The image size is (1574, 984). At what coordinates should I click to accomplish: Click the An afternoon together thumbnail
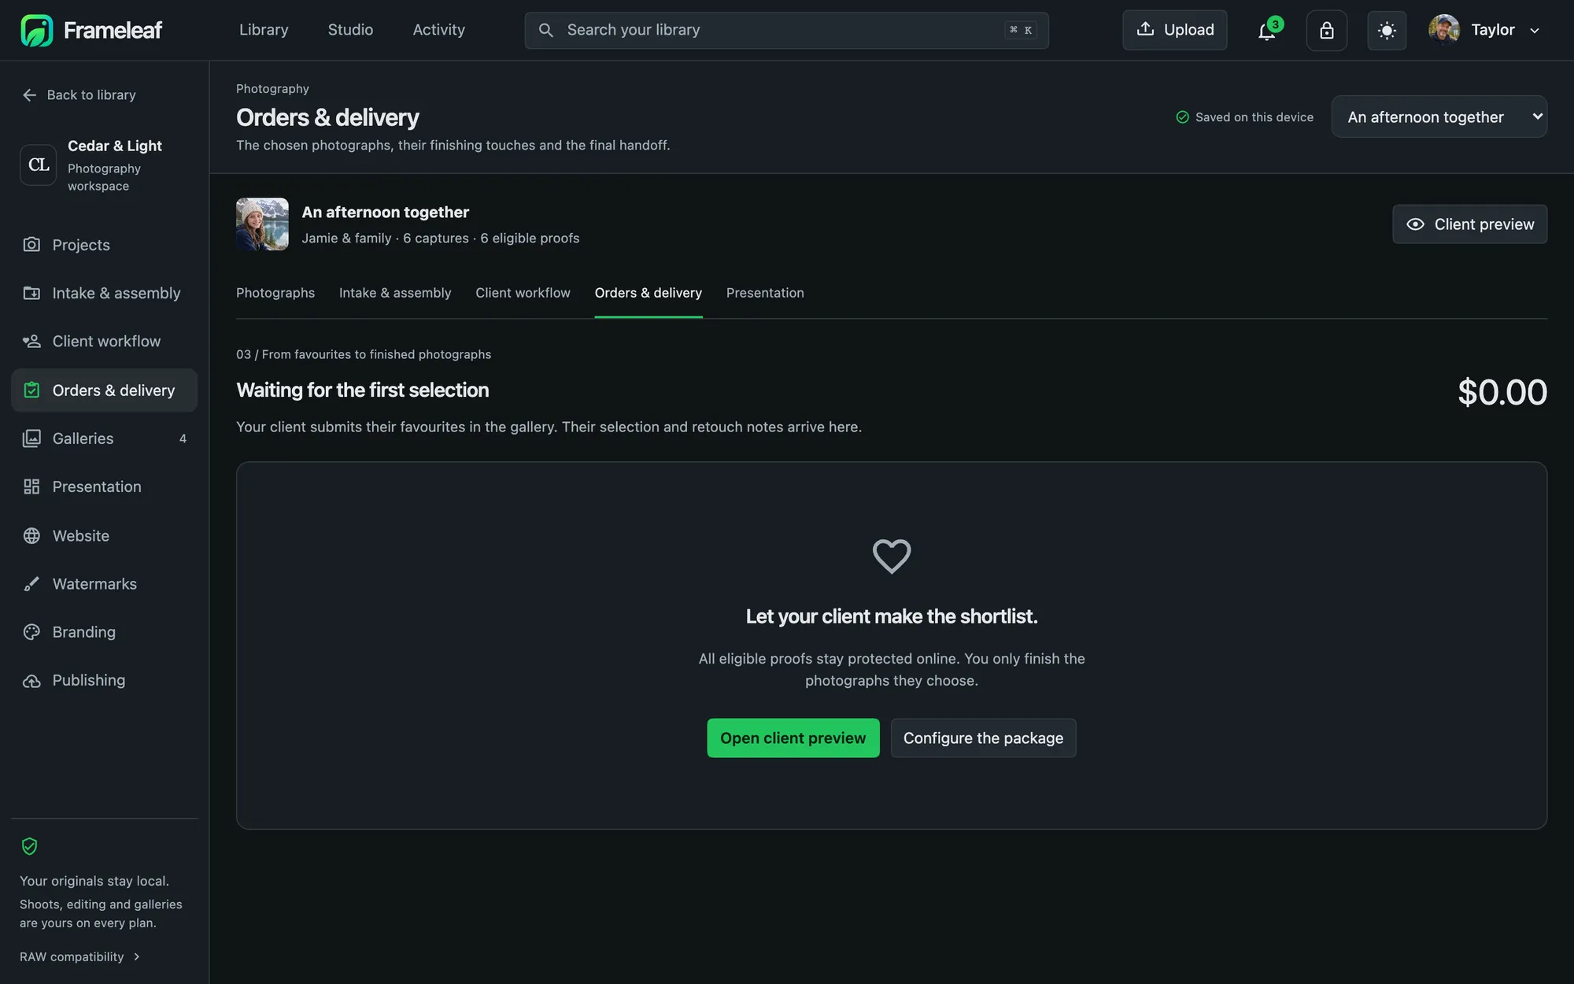[x=262, y=224]
